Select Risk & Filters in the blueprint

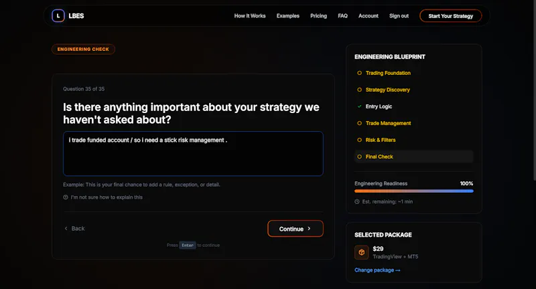pos(381,140)
